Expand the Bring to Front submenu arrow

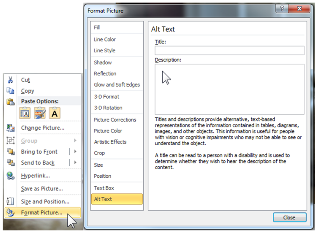click(x=75, y=152)
